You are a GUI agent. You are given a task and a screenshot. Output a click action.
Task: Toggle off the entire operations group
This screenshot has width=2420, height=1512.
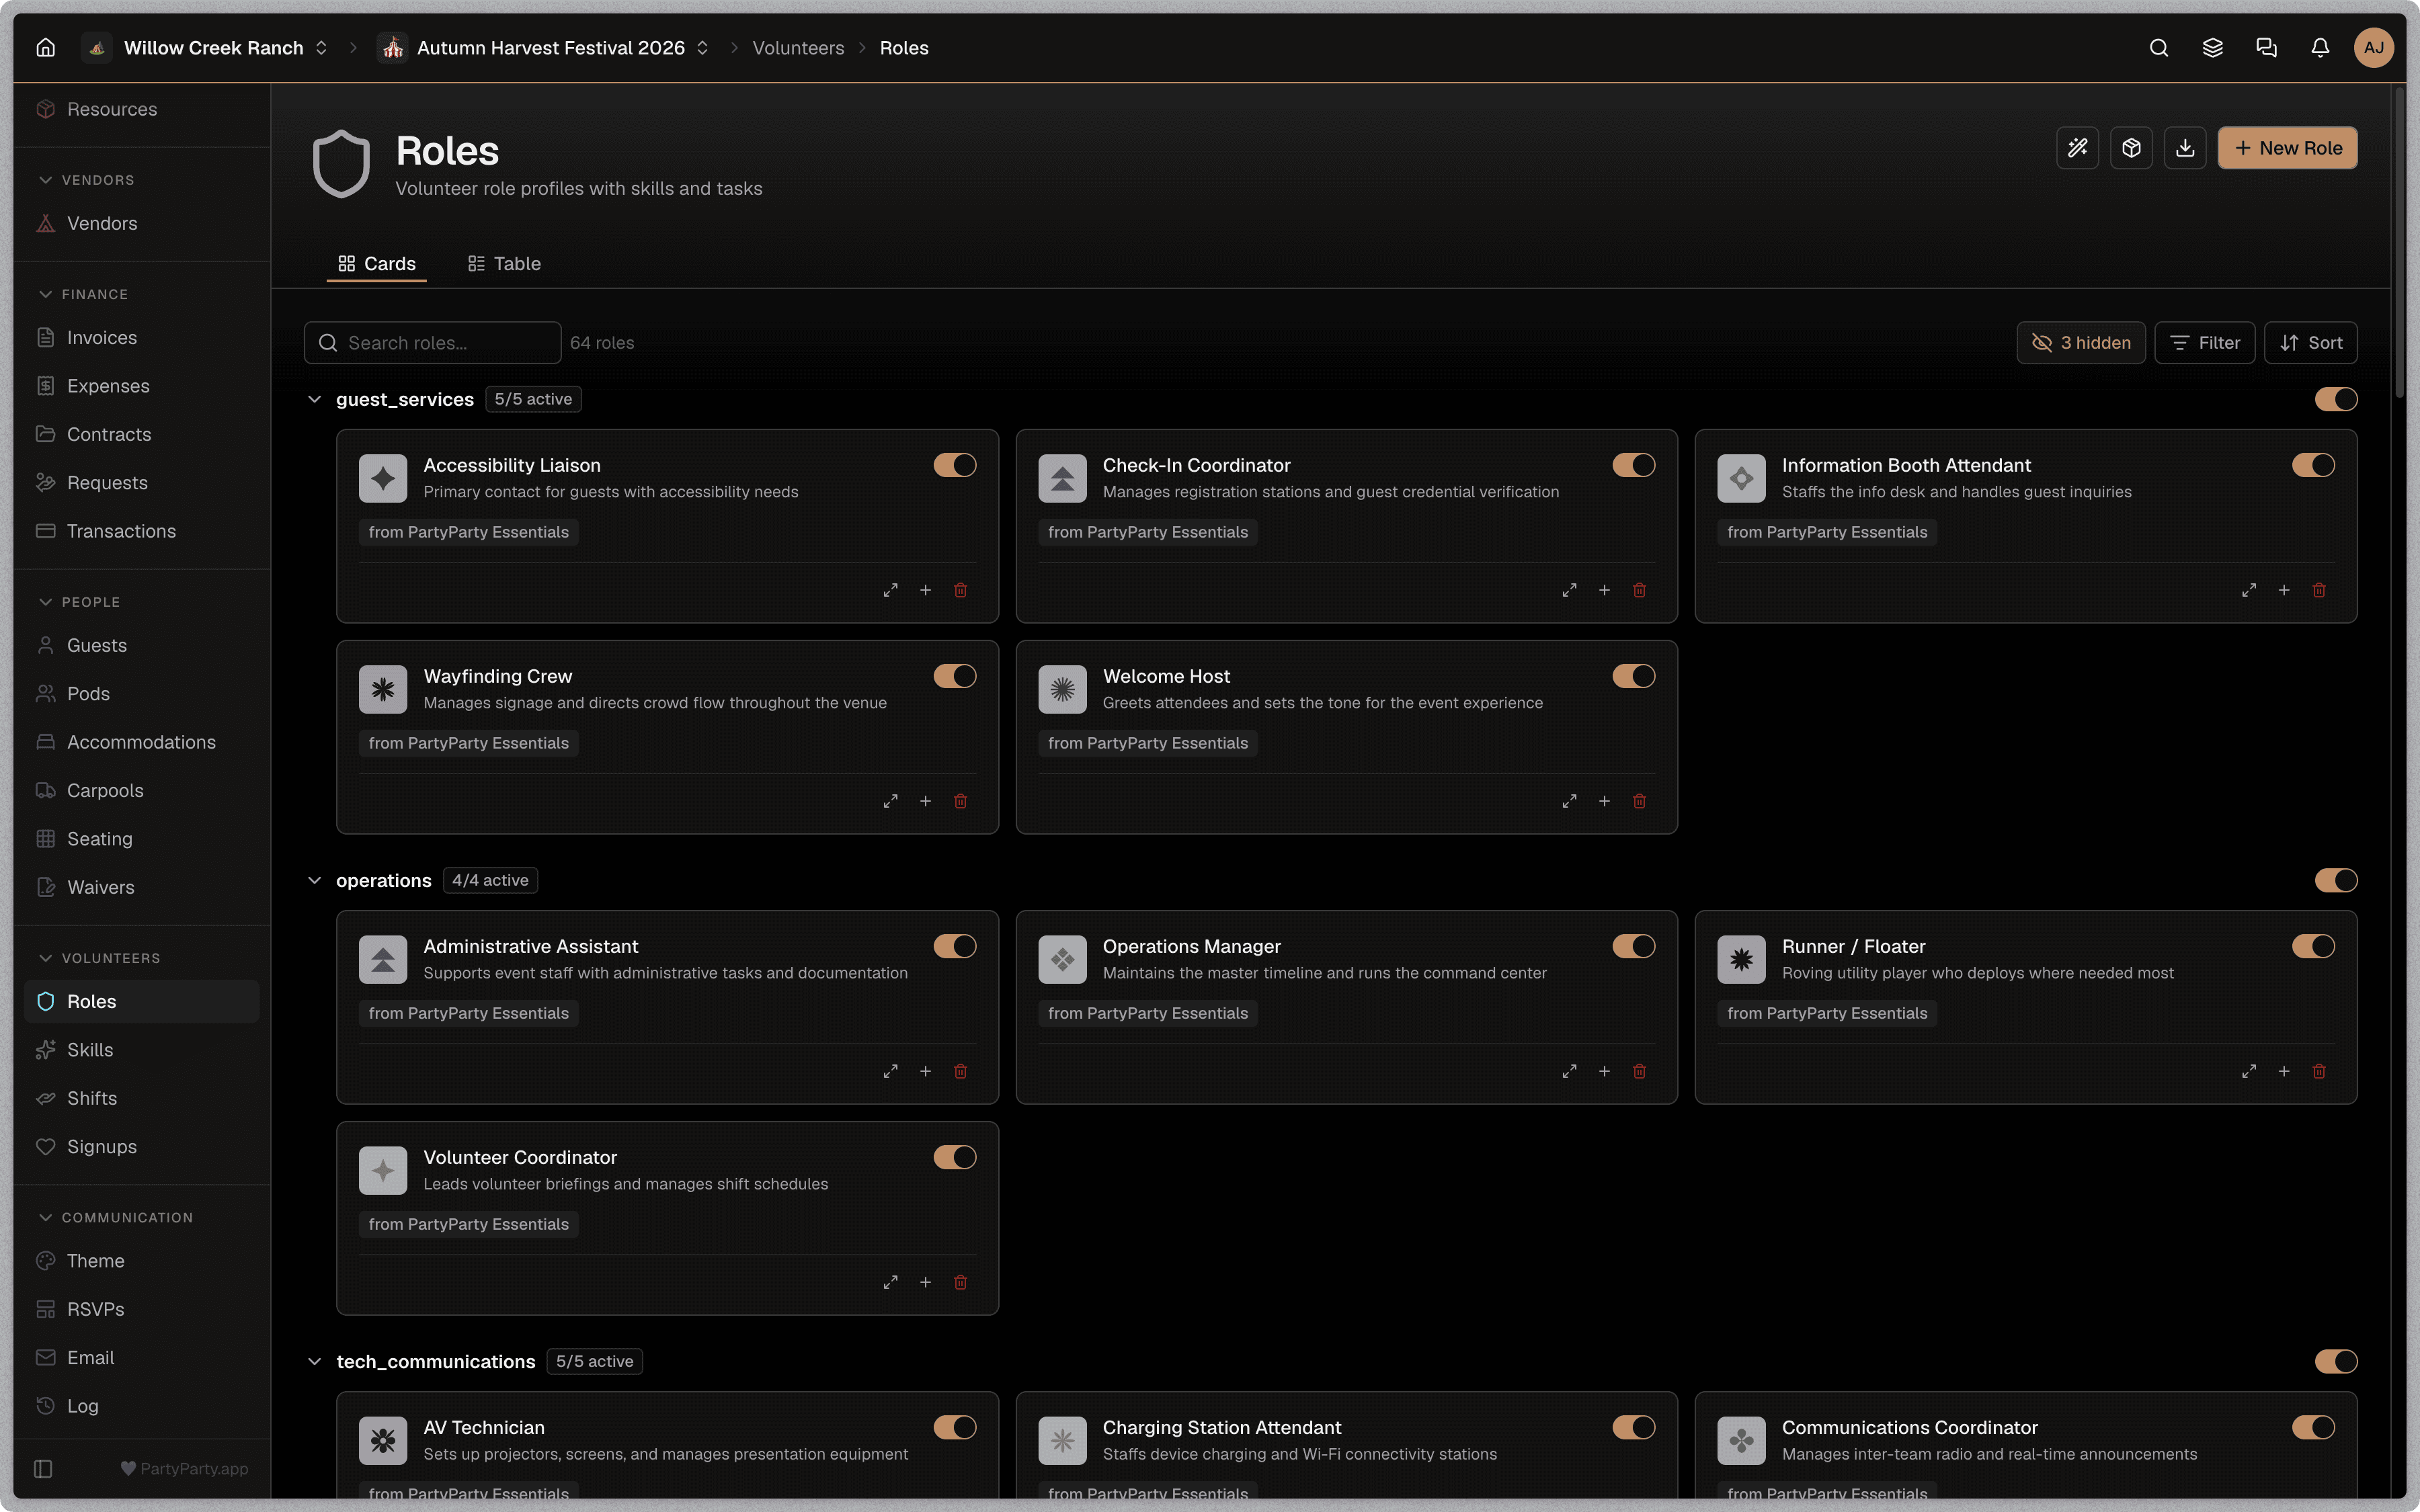pyautogui.click(x=2335, y=880)
